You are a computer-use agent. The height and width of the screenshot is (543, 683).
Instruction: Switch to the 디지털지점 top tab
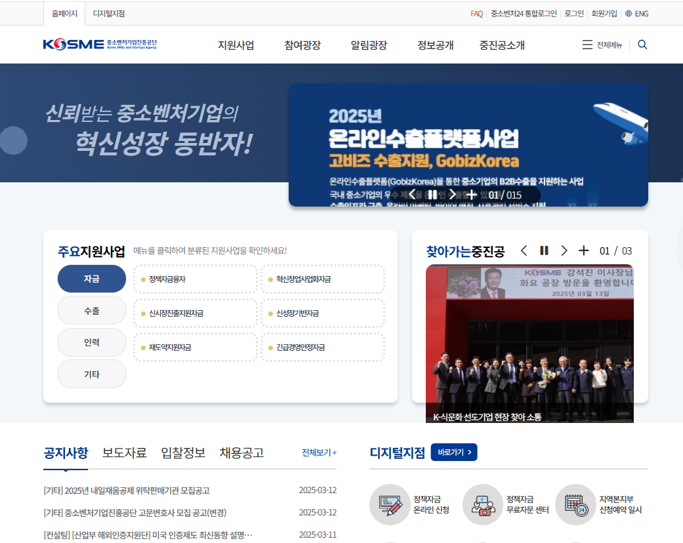point(109,14)
